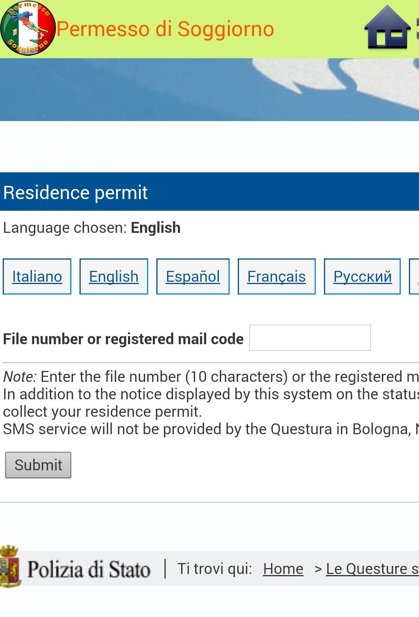Select the English language option

click(114, 277)
